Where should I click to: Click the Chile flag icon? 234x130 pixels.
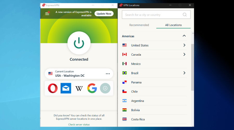pyautogui.click(x=125, y=91)
